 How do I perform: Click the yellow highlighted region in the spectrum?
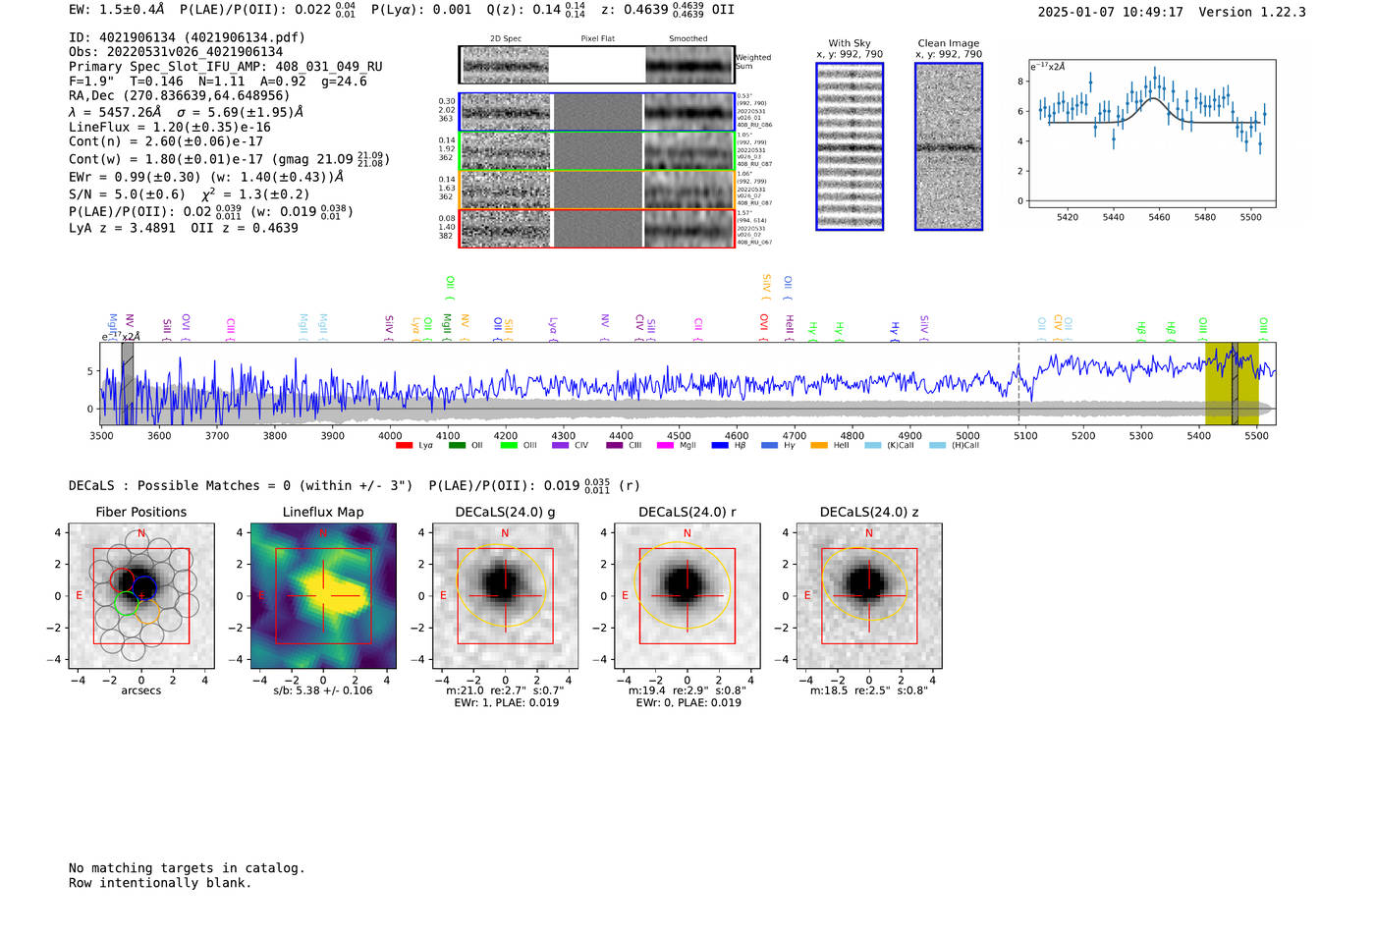coord(1232,384)
